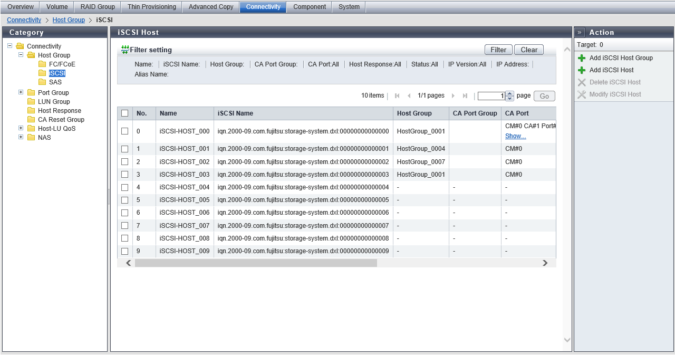Switch to the RAID Group tab

[98, 7]
